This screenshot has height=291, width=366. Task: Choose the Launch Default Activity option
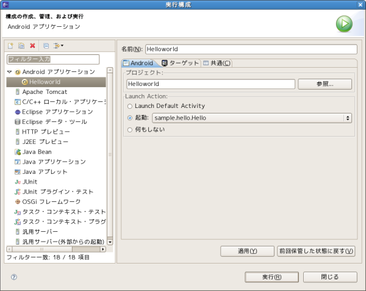point(129,106)
